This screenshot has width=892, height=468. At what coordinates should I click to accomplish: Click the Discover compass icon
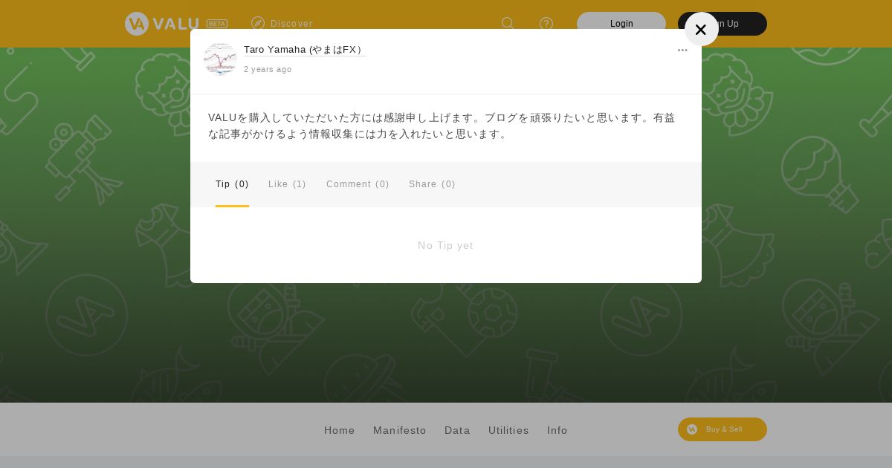(x=258, y=24)
